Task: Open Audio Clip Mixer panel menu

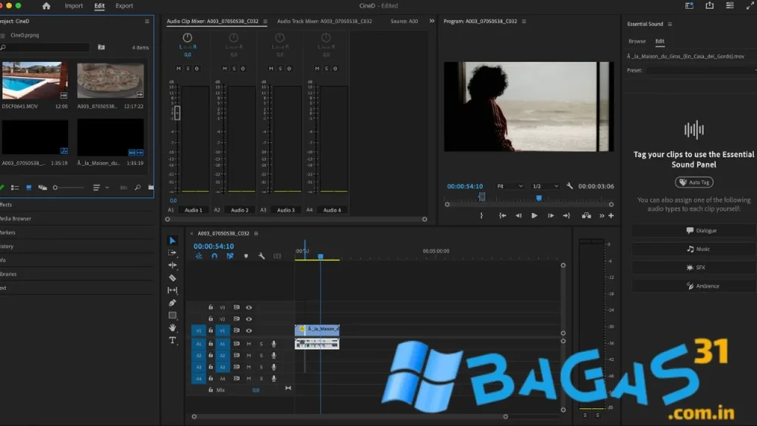Action: (x=265, y=21)
